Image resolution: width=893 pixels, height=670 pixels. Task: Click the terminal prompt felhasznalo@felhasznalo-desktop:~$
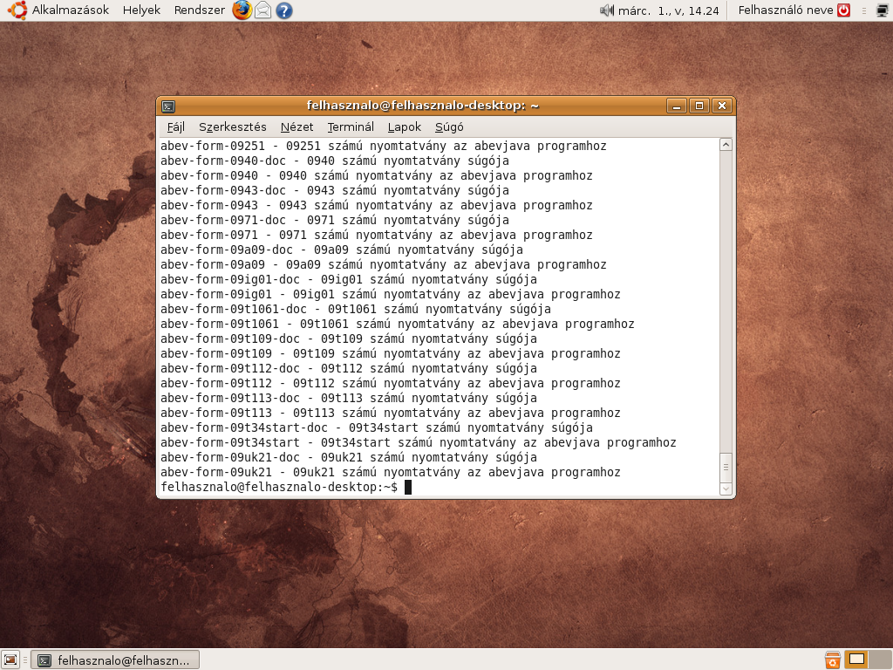279,487
